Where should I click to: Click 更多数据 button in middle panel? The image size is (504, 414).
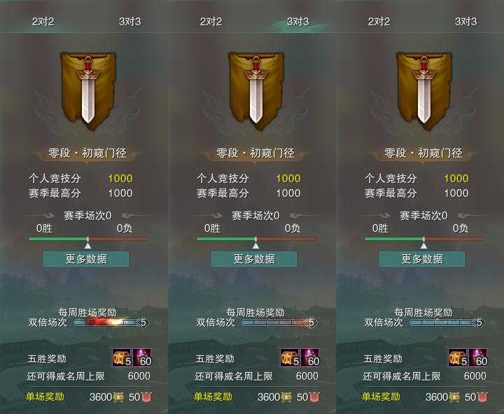click(254, 259)
